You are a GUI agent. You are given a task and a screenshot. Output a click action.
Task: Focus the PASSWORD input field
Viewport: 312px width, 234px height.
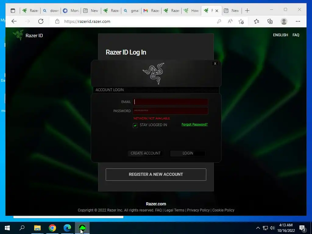coord(170,111)
